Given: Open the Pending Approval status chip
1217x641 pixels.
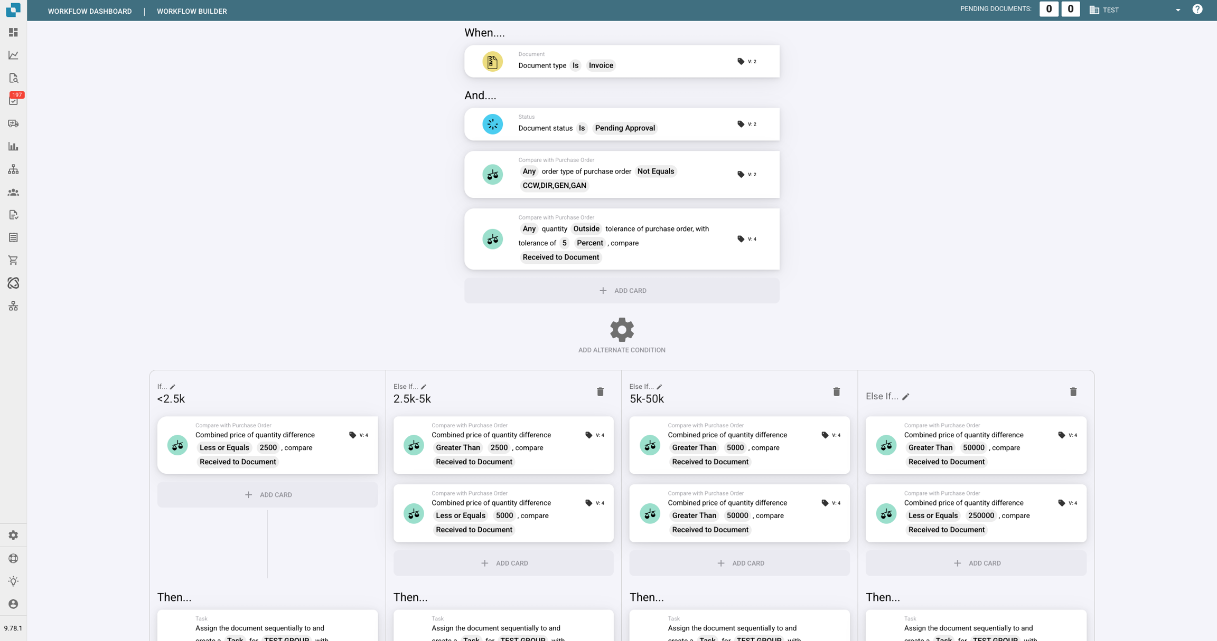Looking at the screenshot, I should pos(624,128).
